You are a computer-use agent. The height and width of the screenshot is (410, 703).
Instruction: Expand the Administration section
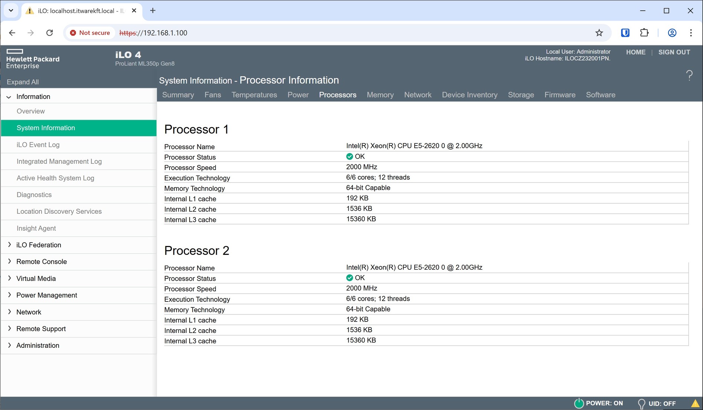(x=9, y=345)
